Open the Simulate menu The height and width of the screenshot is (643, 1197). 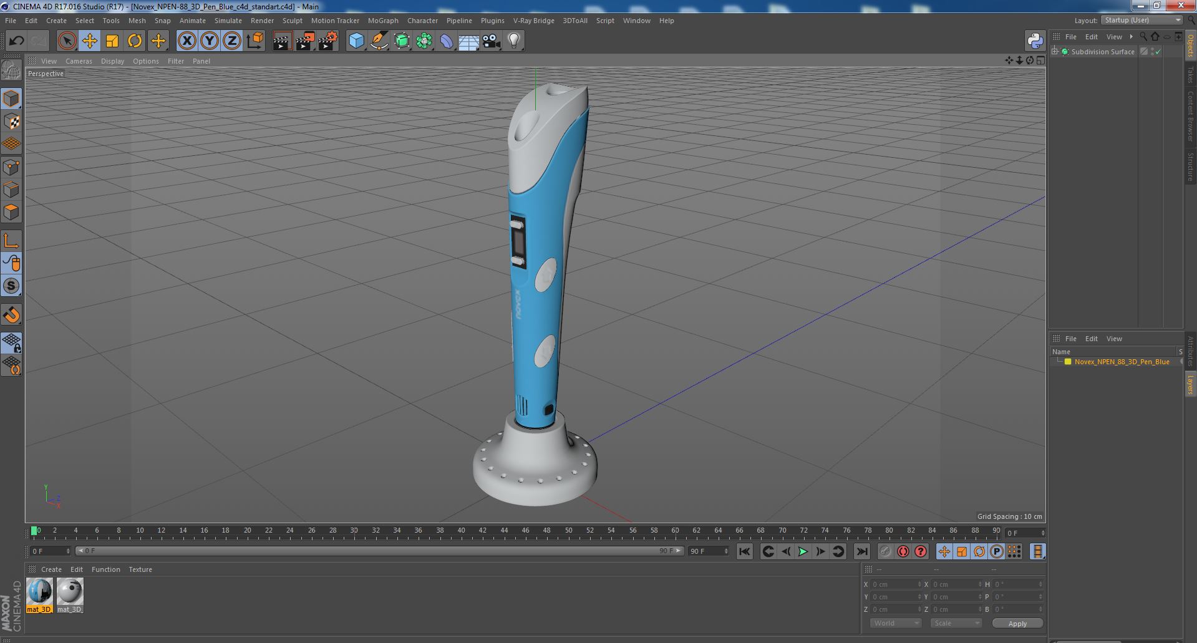[x=228, y=21]
